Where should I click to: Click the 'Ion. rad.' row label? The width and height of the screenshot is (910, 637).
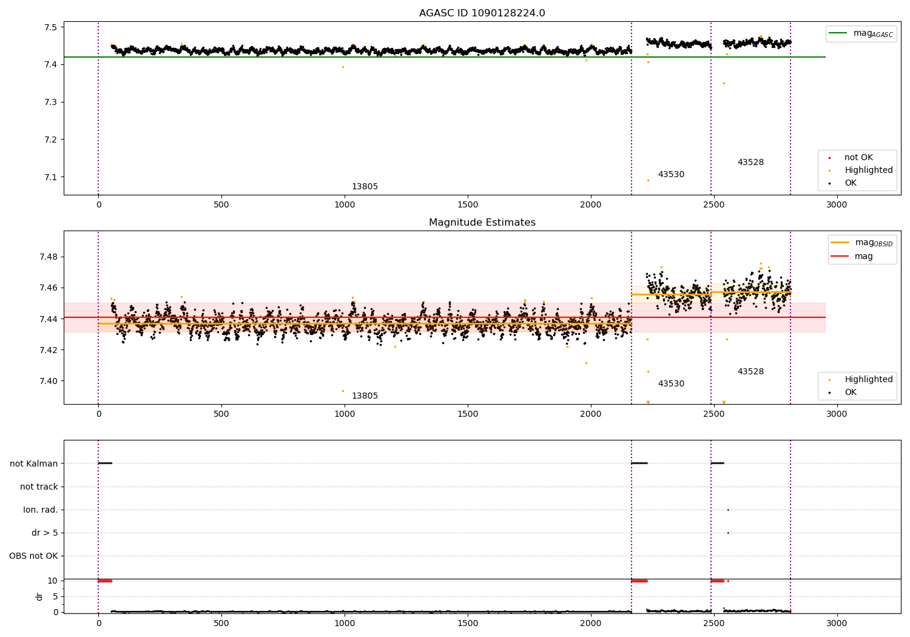(x=41, y=510)
